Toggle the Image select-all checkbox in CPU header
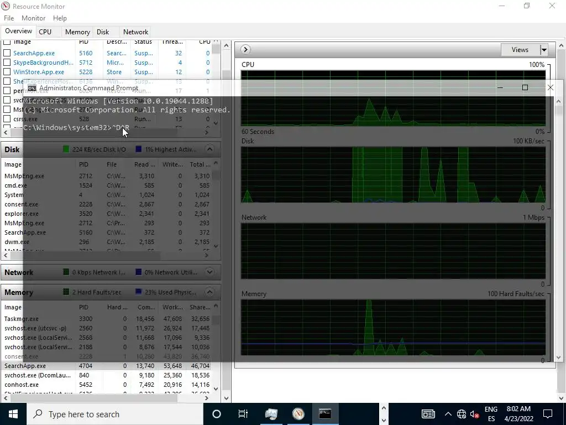Screen dimensions: 566x425 [7, 42]
